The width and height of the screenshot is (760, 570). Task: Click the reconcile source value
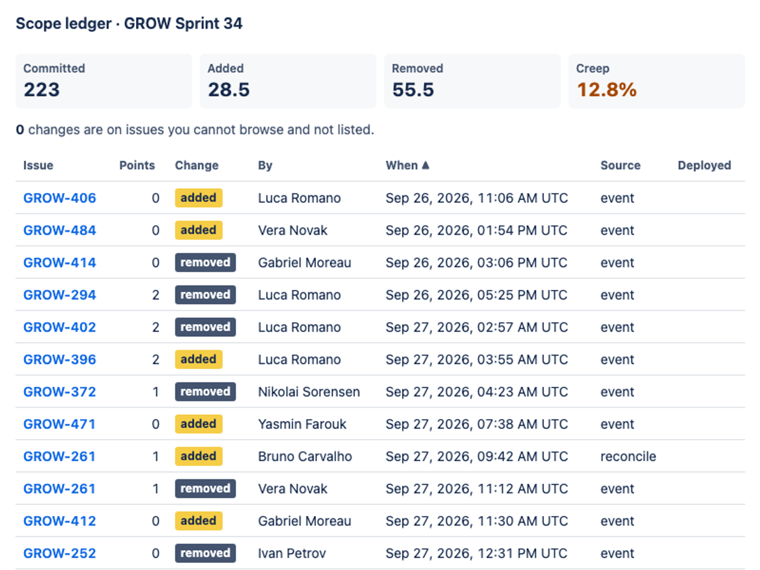(x=628, y=457)
